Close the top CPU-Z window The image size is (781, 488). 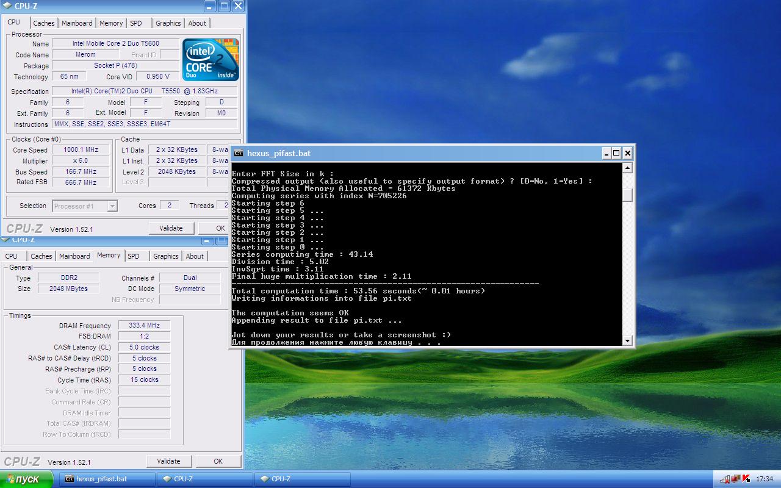point(238,6)
